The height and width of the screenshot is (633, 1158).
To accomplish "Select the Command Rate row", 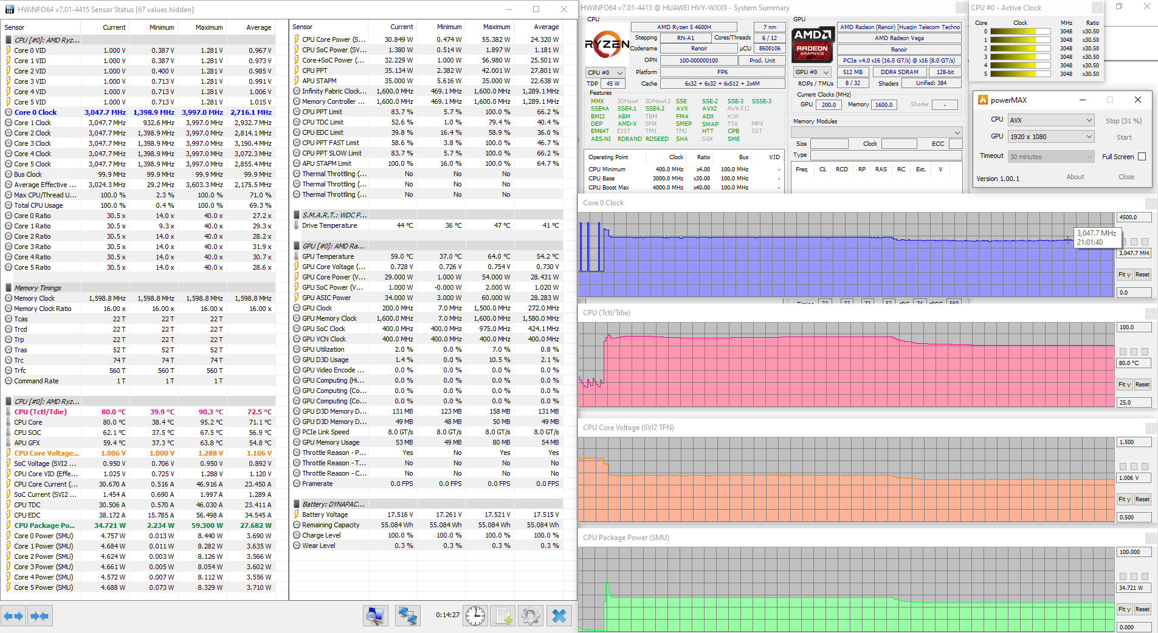I will tap(139, 381).
